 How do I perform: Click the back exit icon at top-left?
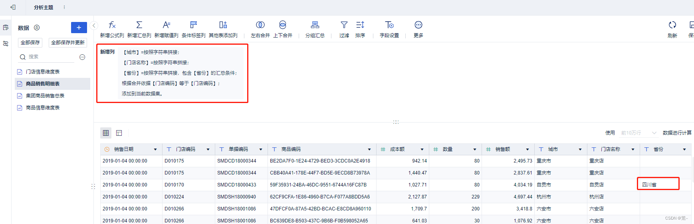point(13,7)
